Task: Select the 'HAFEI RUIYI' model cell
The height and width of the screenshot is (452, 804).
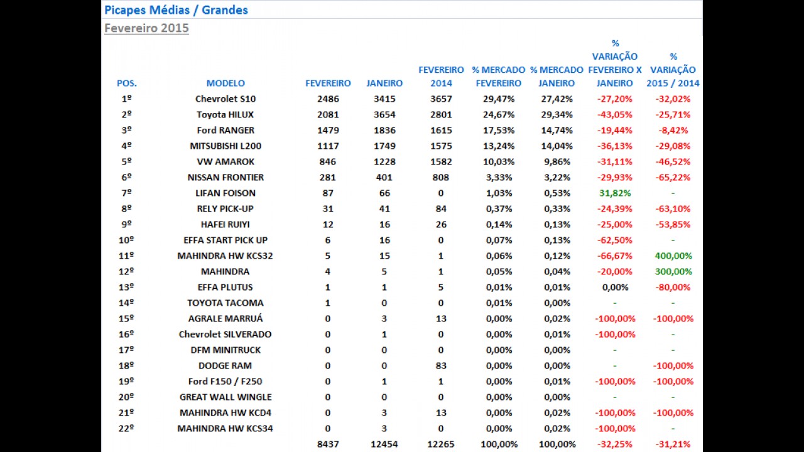Action: coord(225,224)
